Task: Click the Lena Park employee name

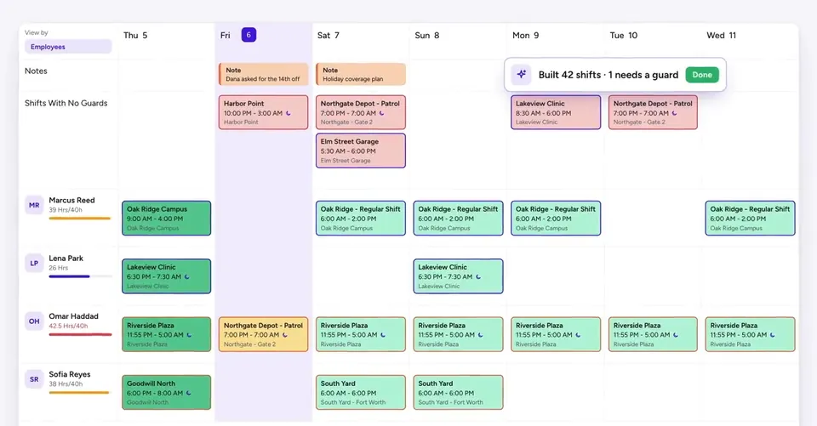Action: point(66,258)
